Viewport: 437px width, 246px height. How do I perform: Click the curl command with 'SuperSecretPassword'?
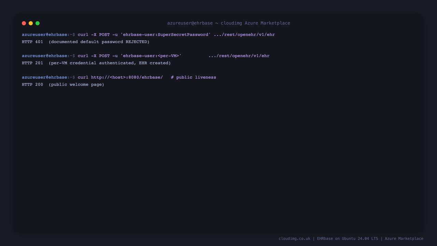point(176,35)
